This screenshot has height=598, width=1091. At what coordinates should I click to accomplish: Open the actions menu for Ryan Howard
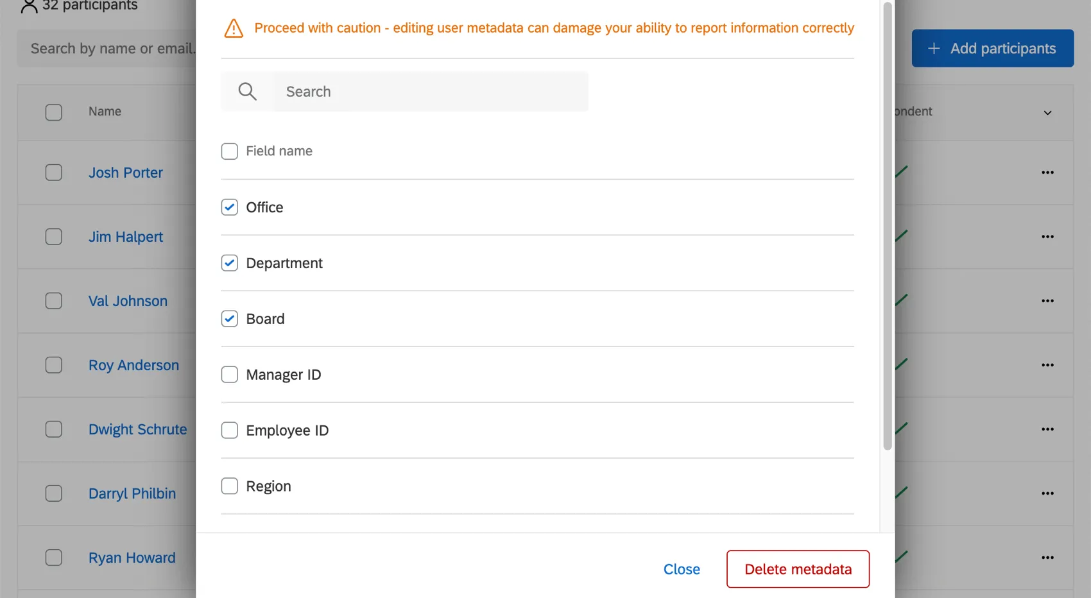1047,558
